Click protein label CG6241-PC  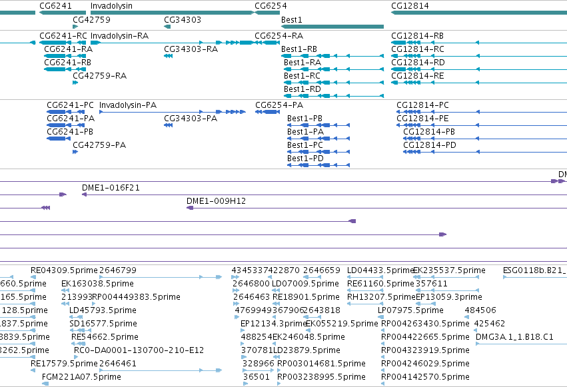pyautogui.click(x=70, y=105)
